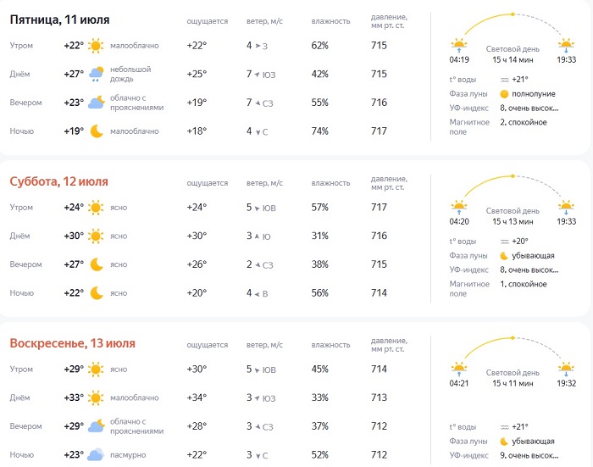Click the rain cloud icon for Friday daytime
The height and width of the screenshot is (467, 593).
97,74
